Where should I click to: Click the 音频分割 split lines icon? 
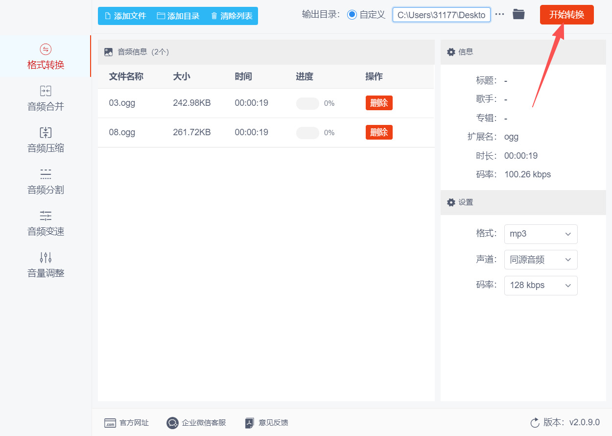point(46,174)
